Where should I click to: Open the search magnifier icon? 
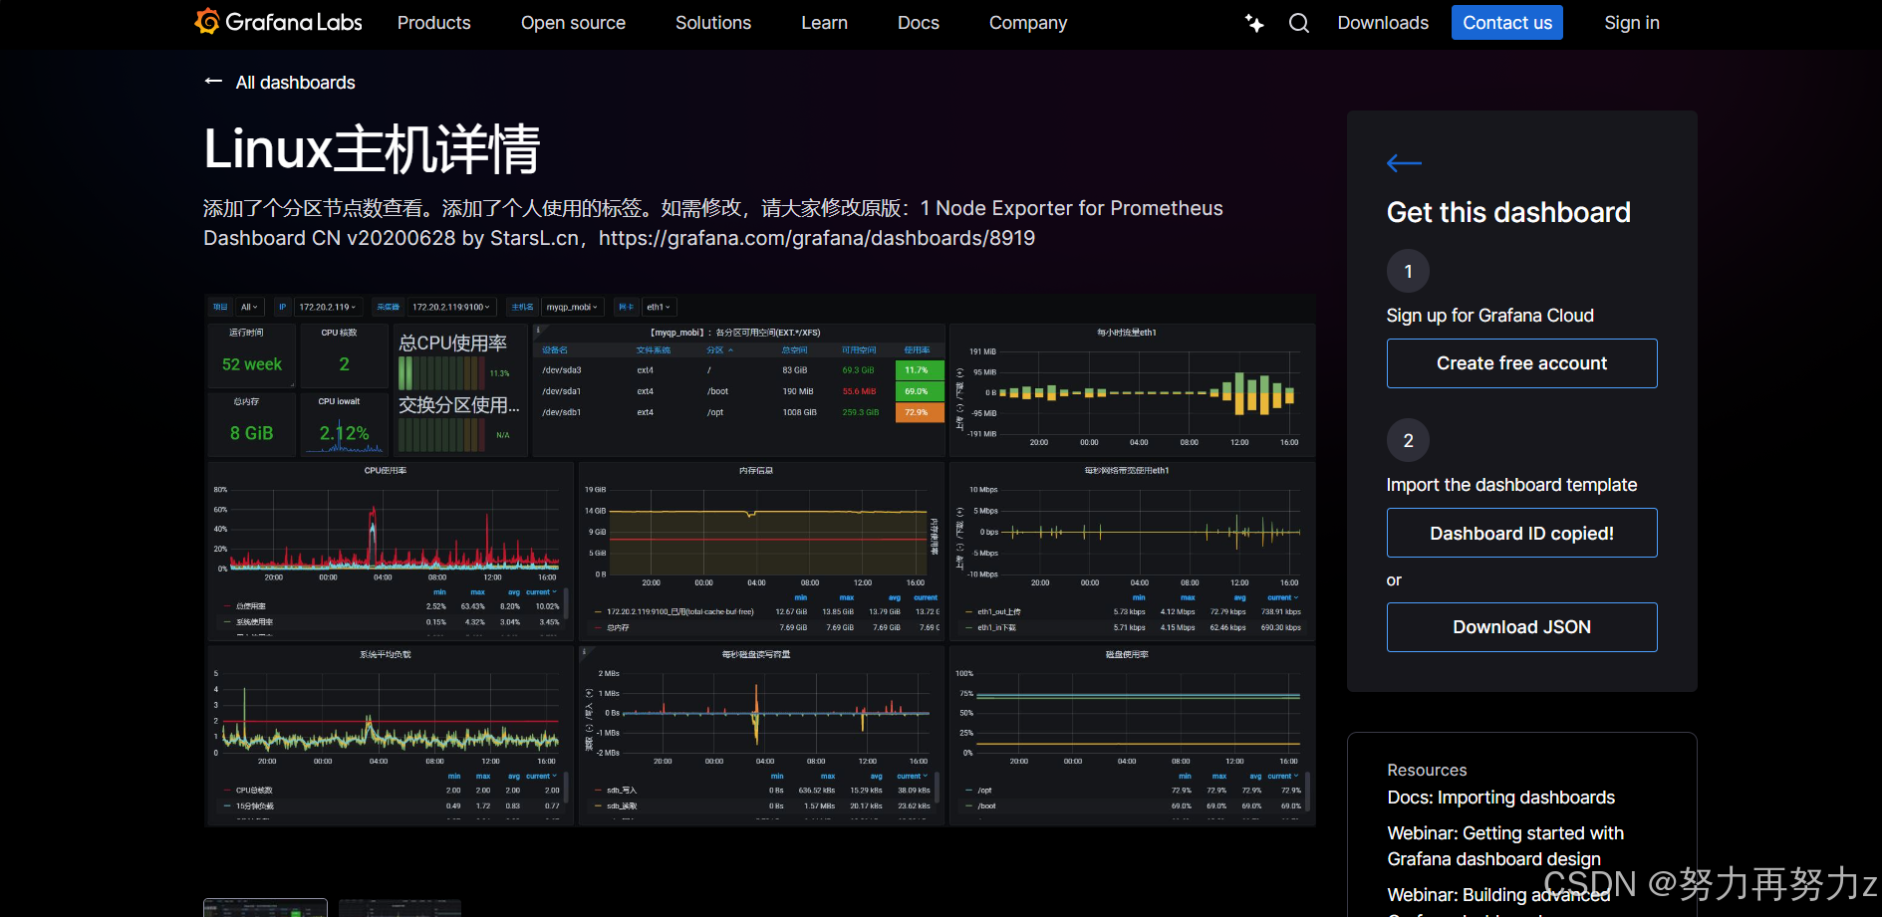(1299, 23)
